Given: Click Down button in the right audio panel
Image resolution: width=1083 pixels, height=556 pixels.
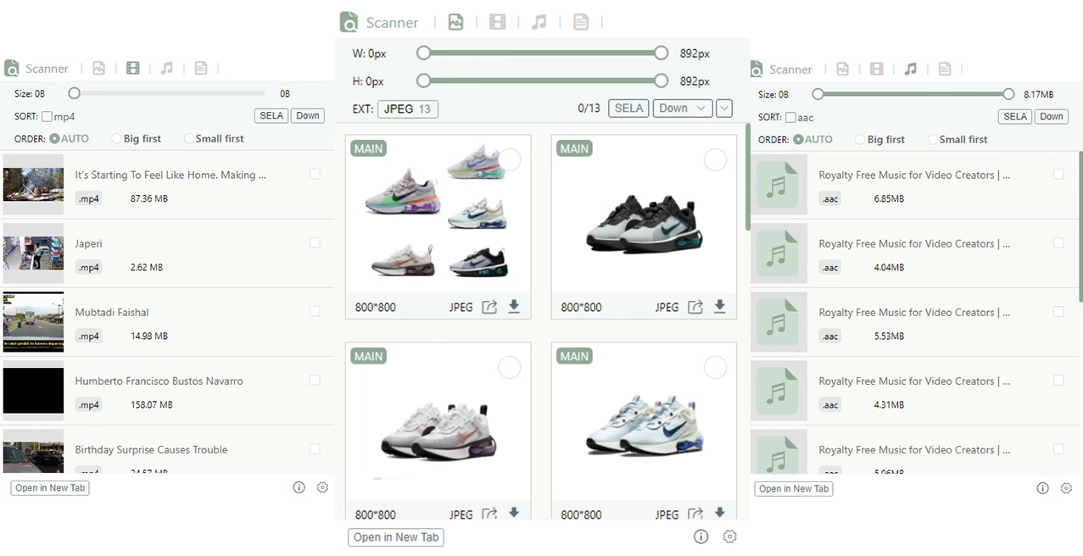Looking at the screenshot, I should (1052, 117).
